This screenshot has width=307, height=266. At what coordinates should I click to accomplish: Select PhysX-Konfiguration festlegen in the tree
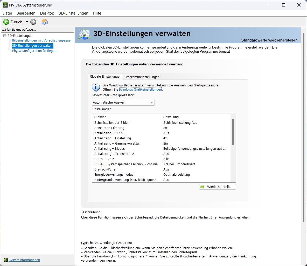[x=34, y=51]
